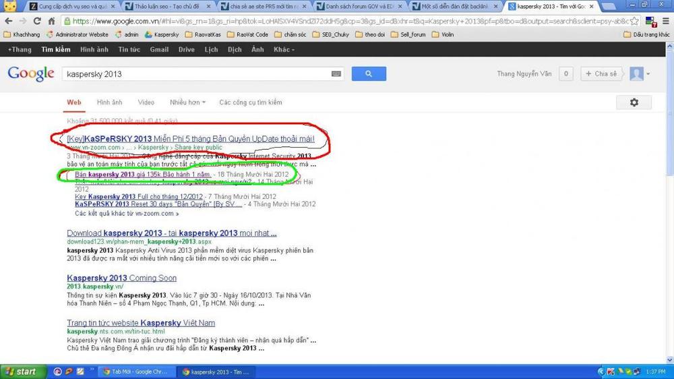Switch to Tab Mới Google Chrome taskbar window
The width and height of the screenshot is (674, 379).
click(x=135, y=372)
